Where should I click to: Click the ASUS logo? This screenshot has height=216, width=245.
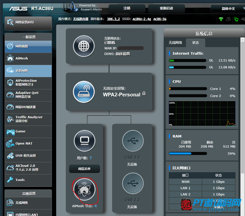18,9
